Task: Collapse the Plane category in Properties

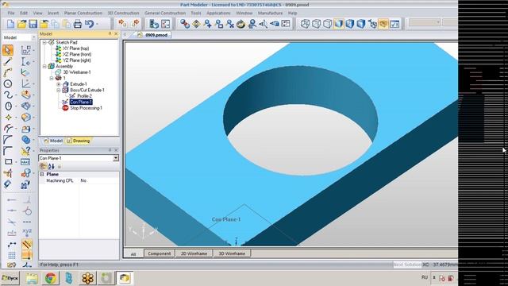Action: tap(42, 174)
